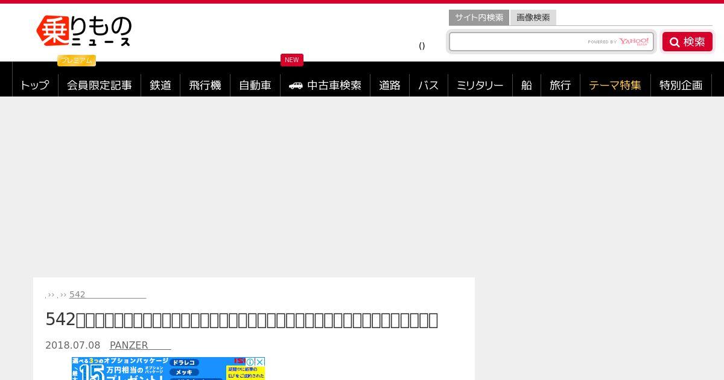Go to the 道路 section
724x380 pixels.
point(390,85)
